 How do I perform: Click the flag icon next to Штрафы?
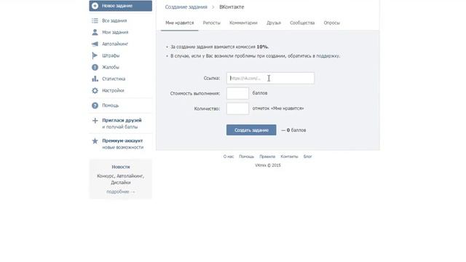[x=95, y=55]
